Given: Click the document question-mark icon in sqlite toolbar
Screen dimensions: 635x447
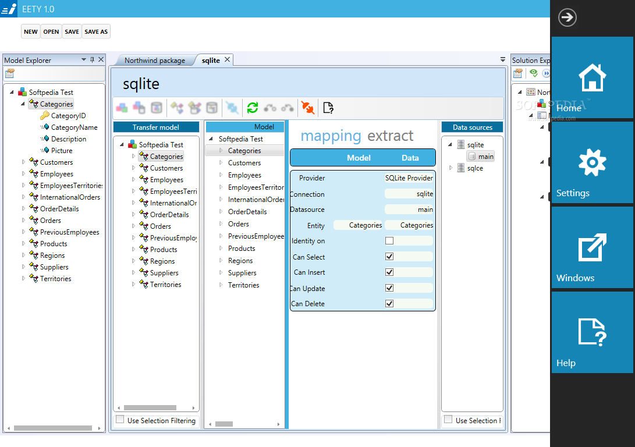Looking at the screenshot, I should tap(328, 108).
